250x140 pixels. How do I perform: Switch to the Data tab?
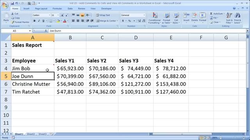tap(70, 9)
